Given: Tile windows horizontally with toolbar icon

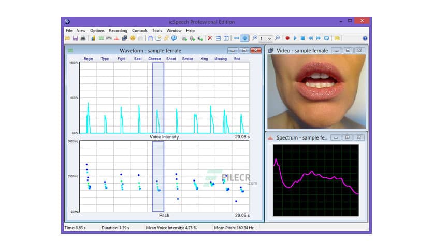Looking at the screenshot, I should 218,38.
